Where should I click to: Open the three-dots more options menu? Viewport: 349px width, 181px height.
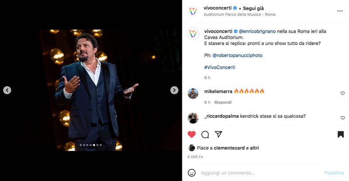(340, 11)
